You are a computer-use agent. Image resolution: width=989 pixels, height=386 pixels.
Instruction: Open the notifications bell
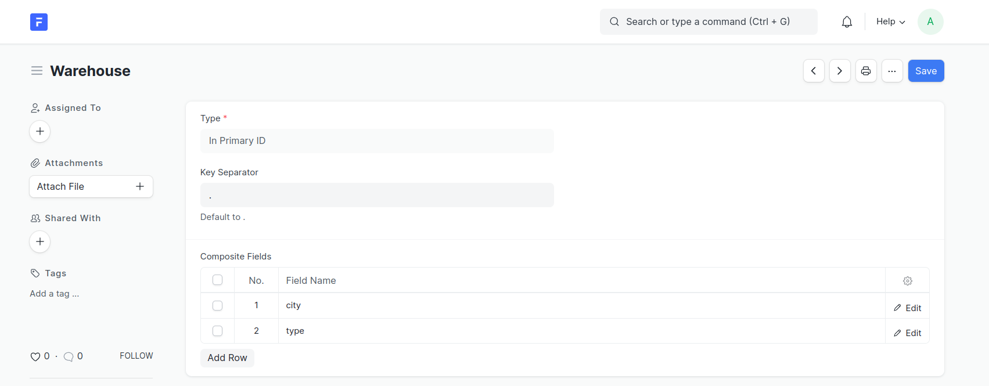click(847, 22)
